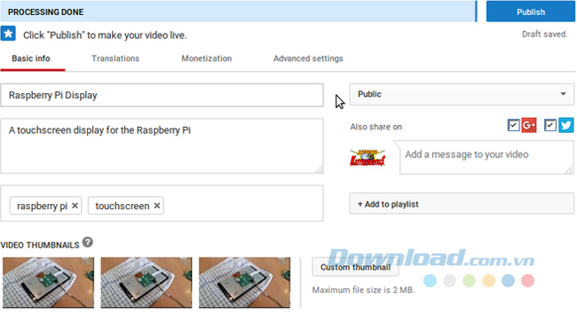Open the Monetization tab
This screenshot has height=321, width=577.
[207, 59]
